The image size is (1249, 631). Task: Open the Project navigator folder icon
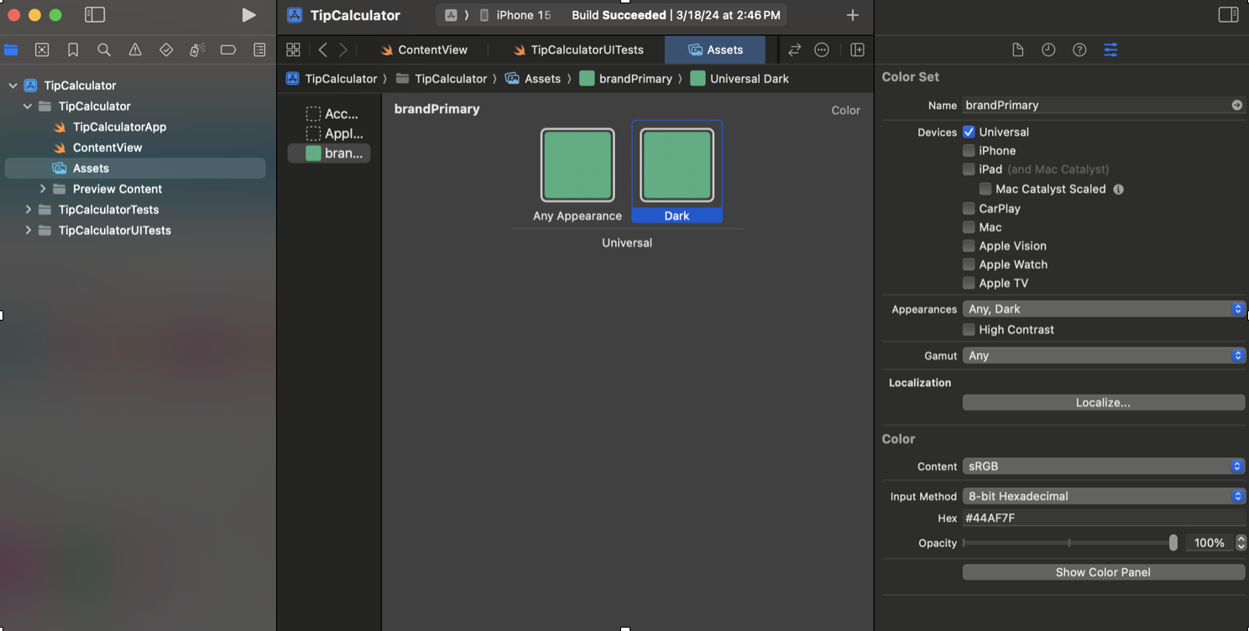(11, 50)
